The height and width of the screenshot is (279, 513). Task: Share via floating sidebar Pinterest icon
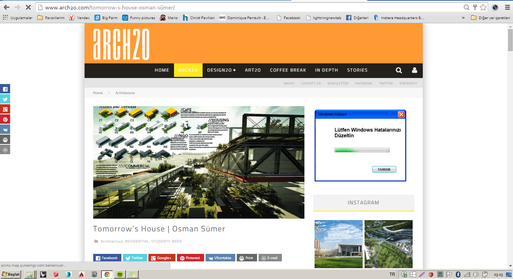5,119
